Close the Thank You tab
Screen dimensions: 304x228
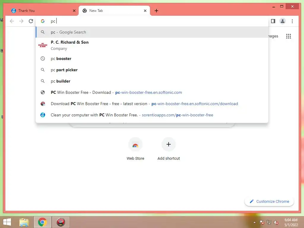[74, 11]
